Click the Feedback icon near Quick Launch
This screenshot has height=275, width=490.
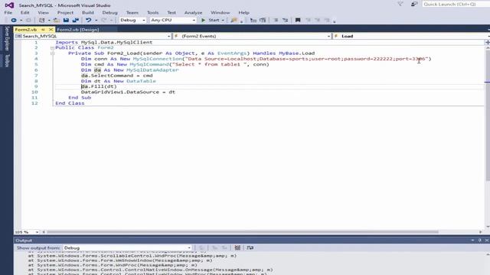coord(414,4)
